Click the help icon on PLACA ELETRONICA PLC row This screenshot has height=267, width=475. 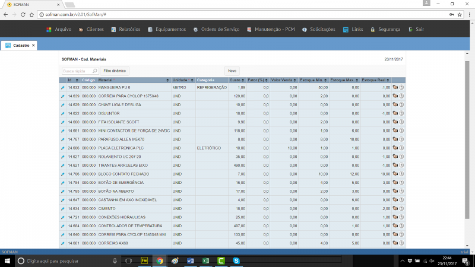(401, 148)
